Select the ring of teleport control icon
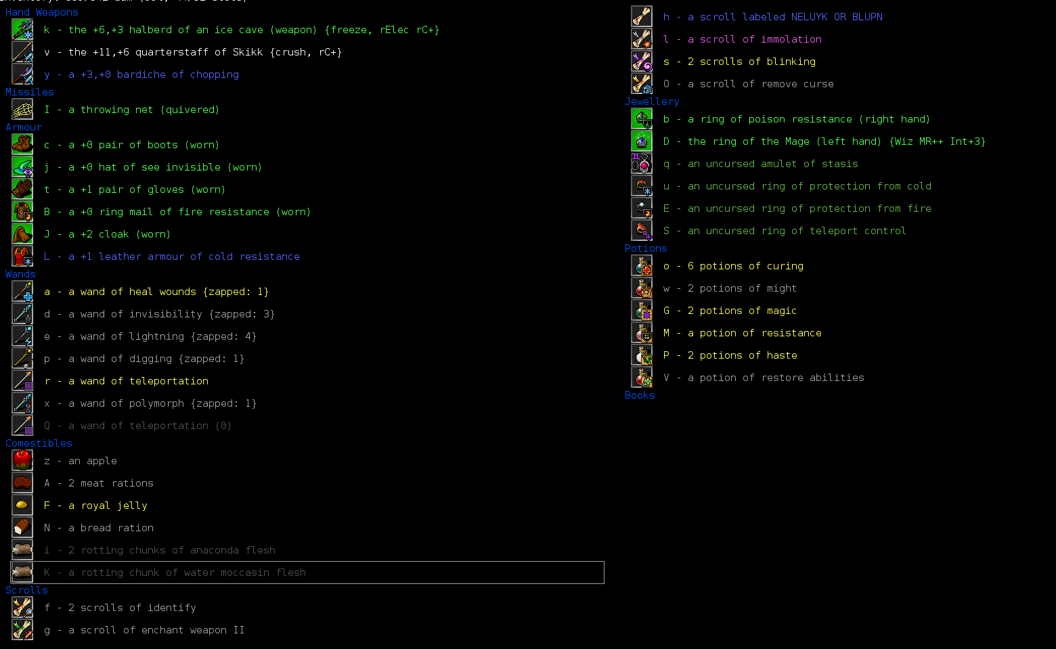The height and width of the screenshot is (649, 1056). click(x=642, y=231)
